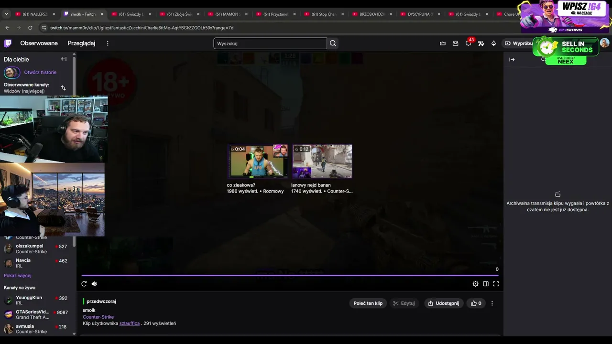Open notifications with badge 43
Screen dimensions: 612x344
coord(469,43)
